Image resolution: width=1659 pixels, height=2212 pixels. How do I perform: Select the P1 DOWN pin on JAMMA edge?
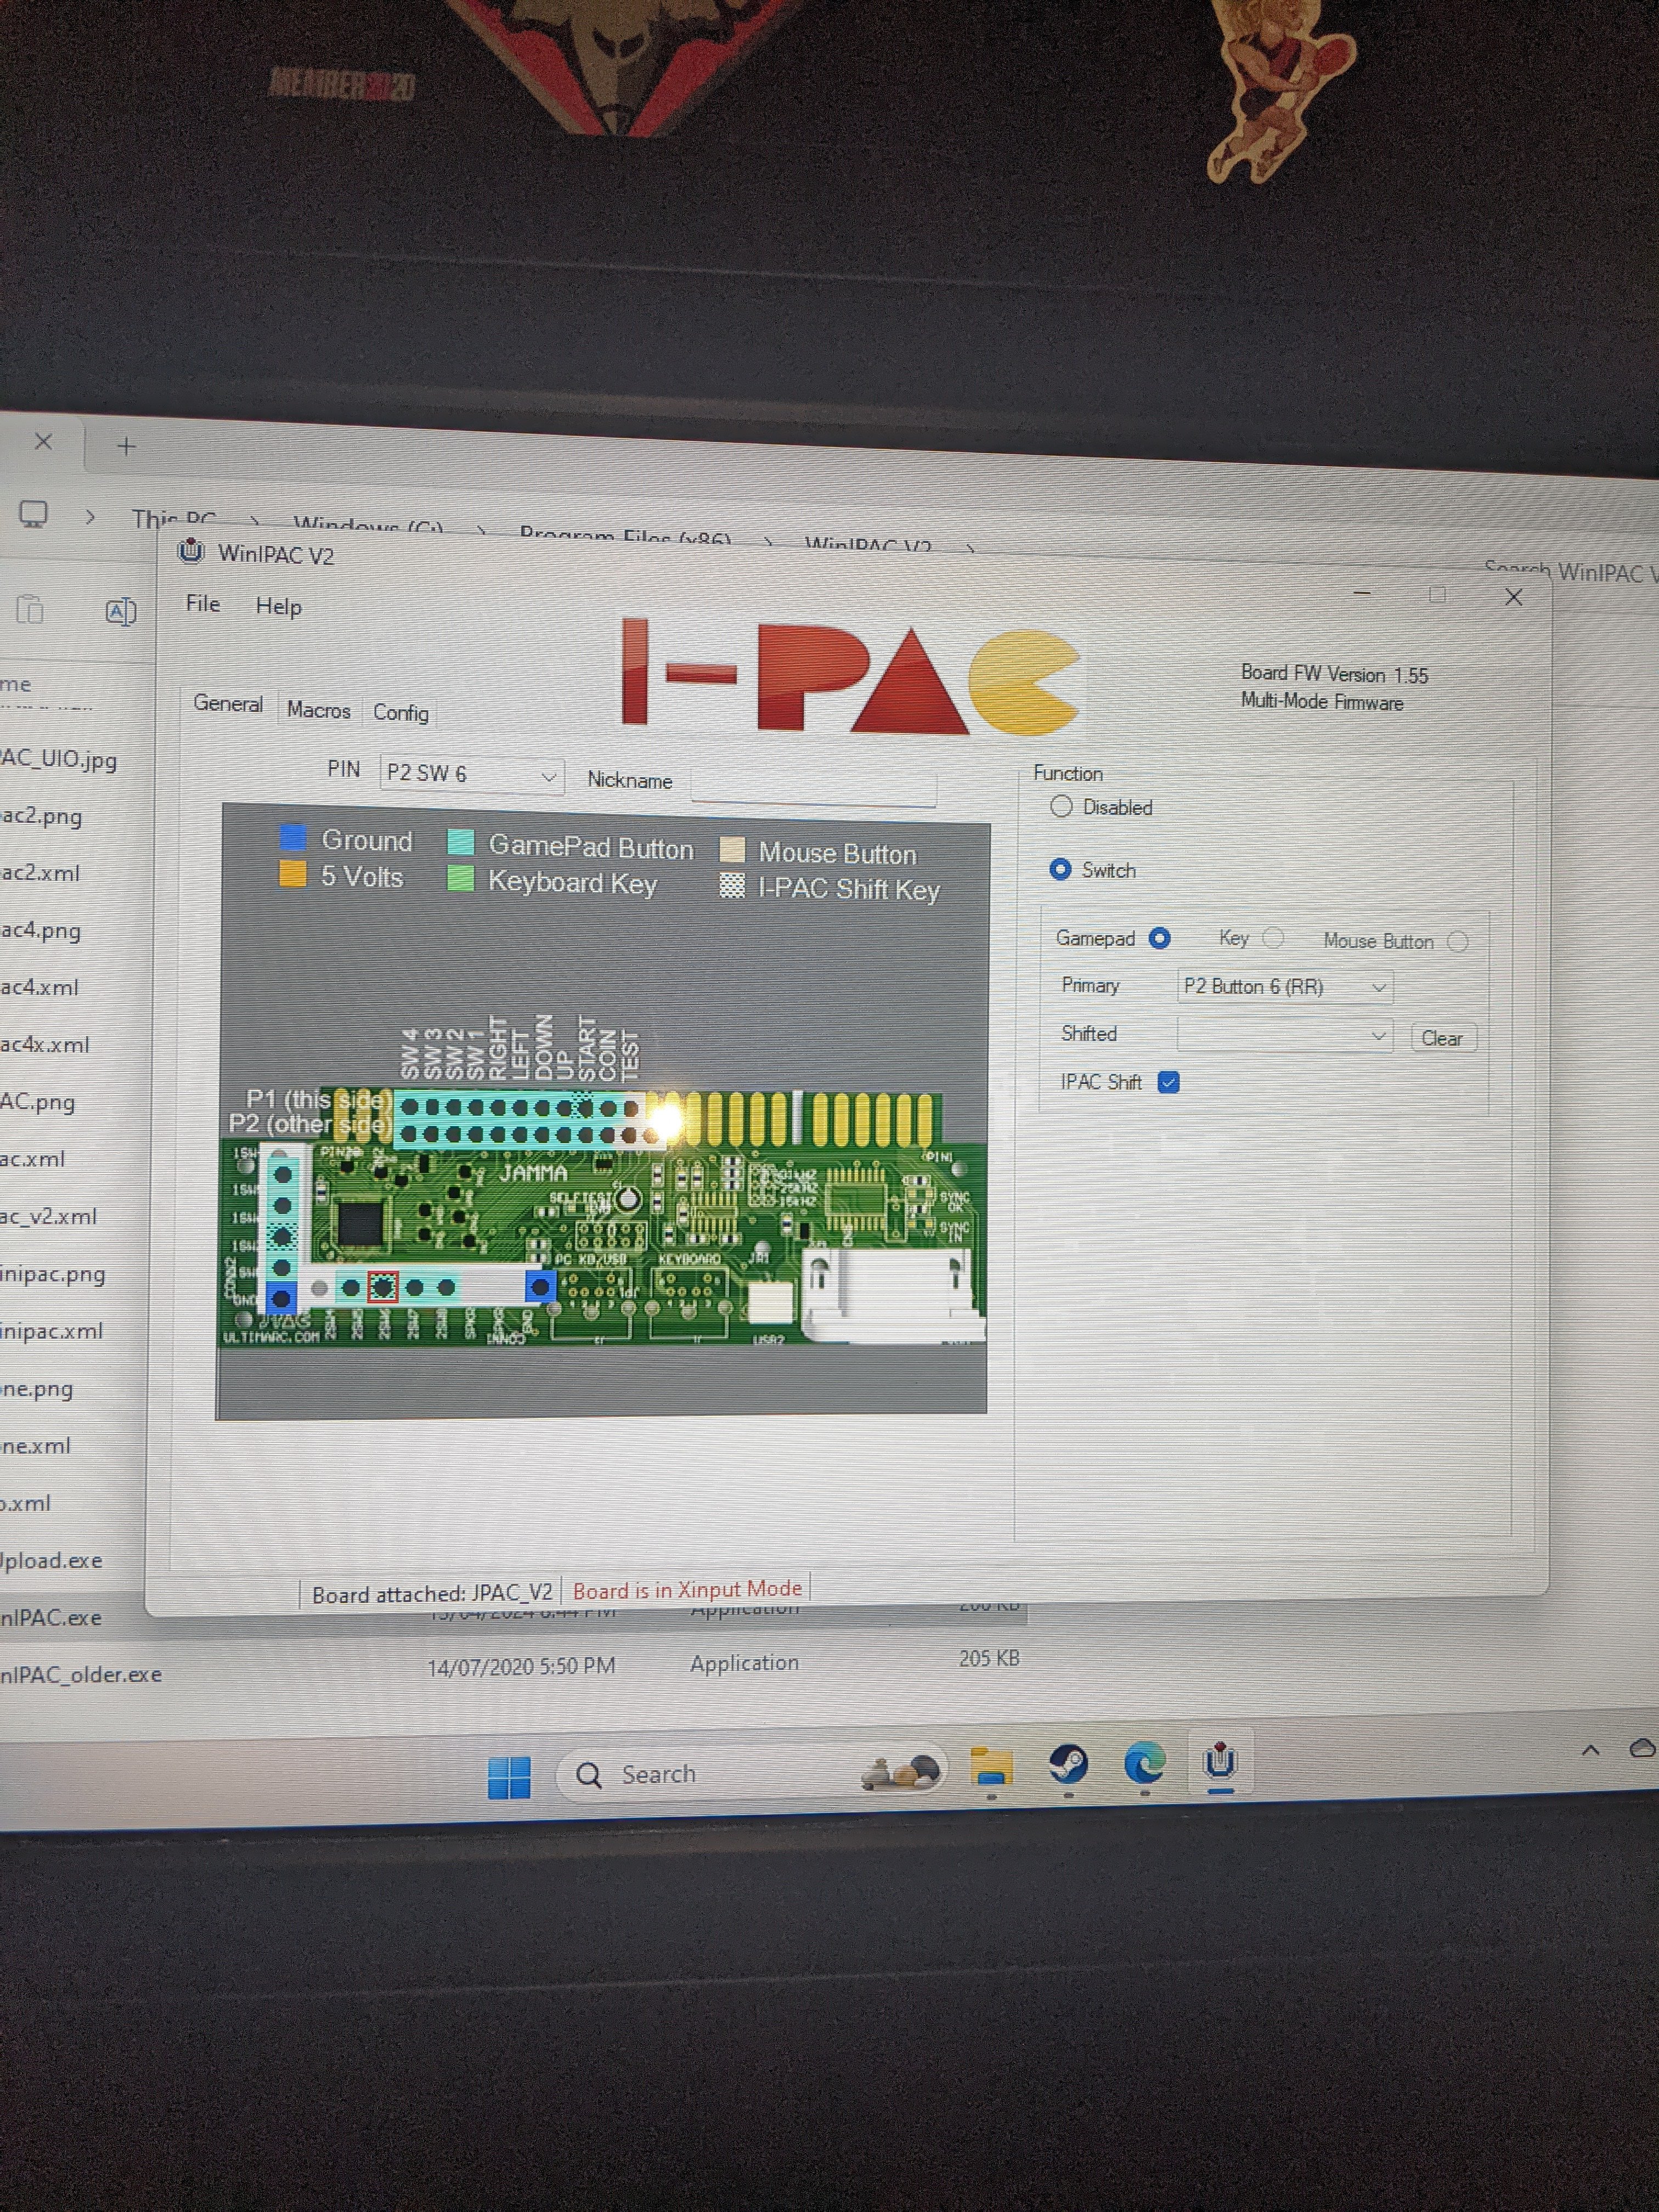[542, 1108]
